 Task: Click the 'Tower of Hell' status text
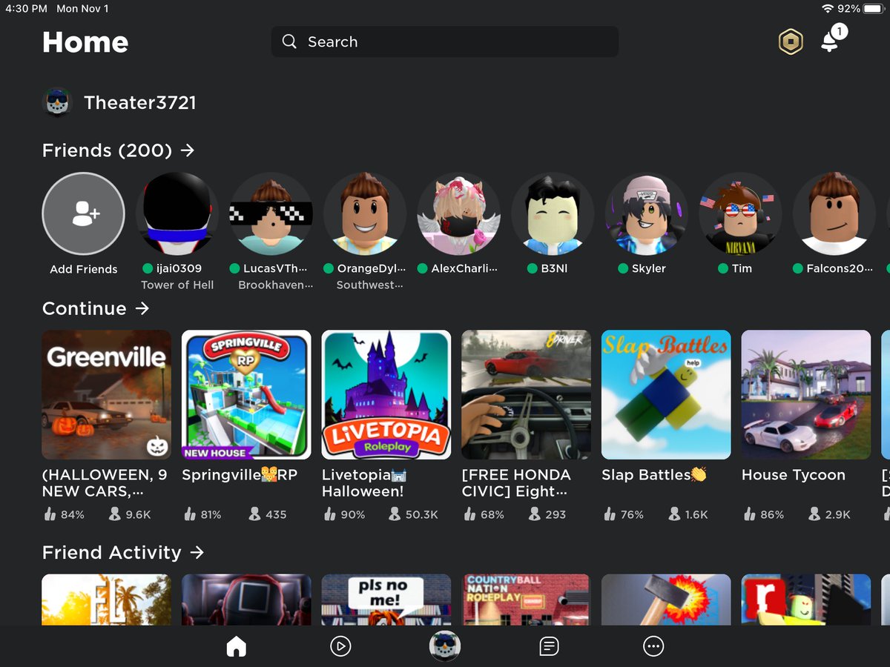coord(177,285)
